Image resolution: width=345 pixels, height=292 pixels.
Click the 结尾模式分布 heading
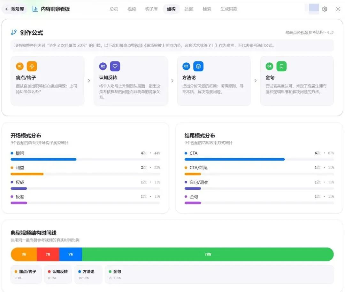(x=200, y=135)
